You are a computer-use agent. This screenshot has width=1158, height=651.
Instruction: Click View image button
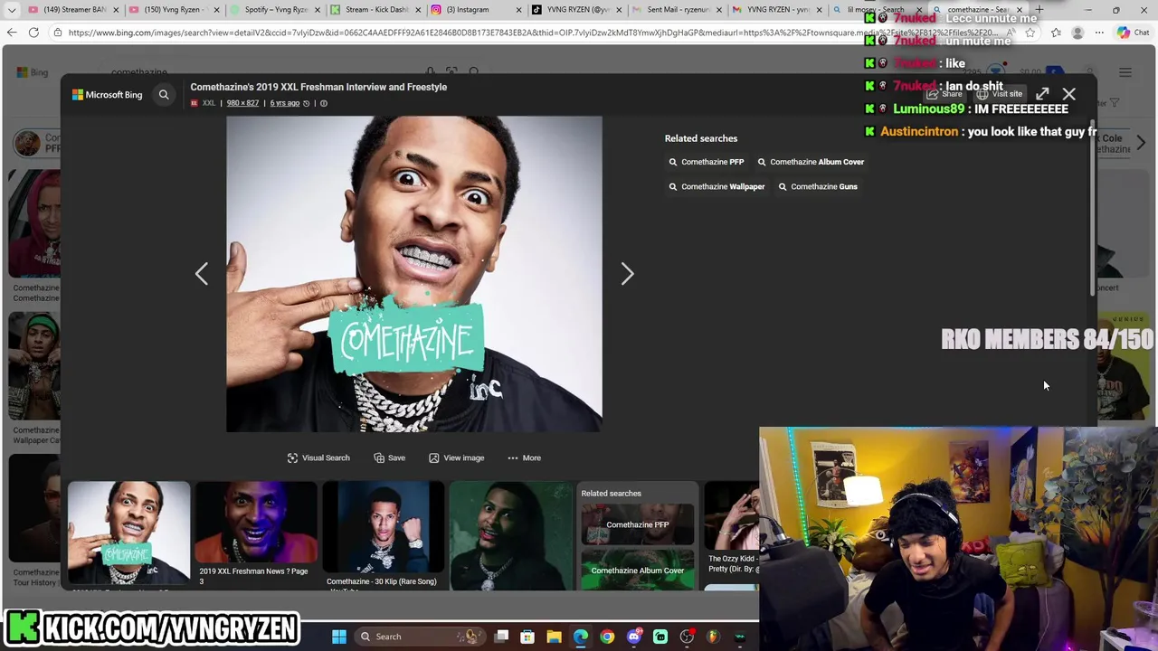[x=457, y=458]
